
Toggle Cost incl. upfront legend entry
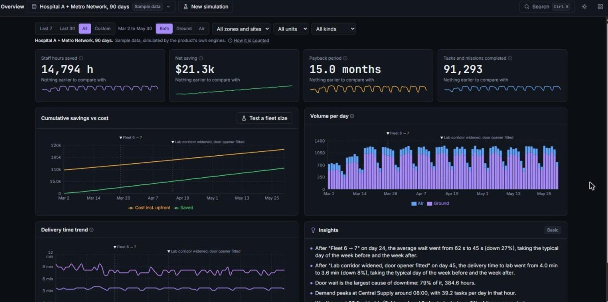(149, 208)
